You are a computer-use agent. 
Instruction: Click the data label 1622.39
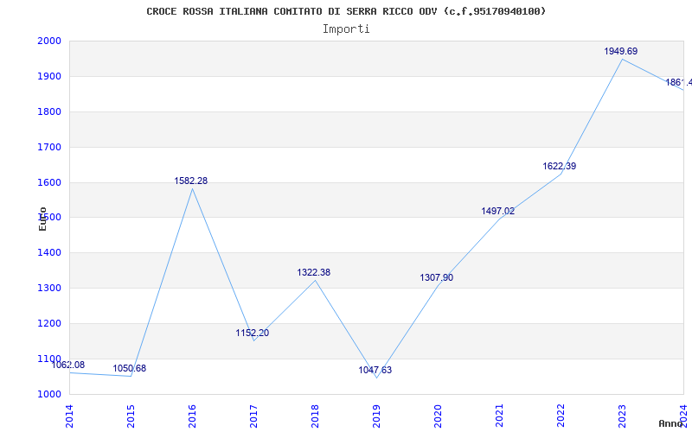coord(559,166)
